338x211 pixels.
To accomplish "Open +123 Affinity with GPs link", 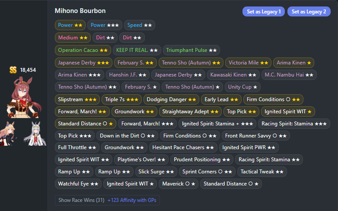I will click(132, 200).
